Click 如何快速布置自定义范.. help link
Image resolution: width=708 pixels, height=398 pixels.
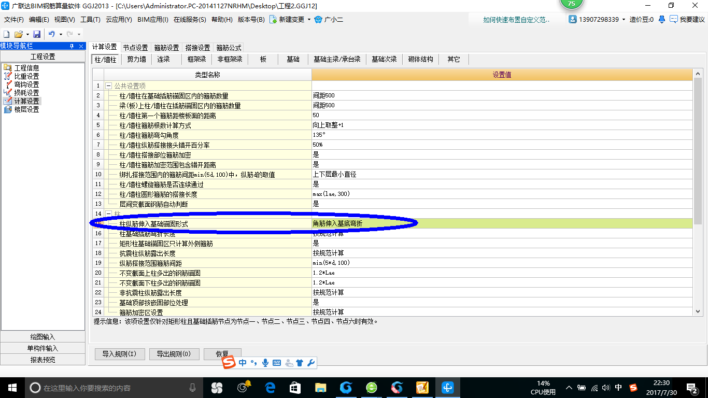pyautogui.click(x=516, y=20)
